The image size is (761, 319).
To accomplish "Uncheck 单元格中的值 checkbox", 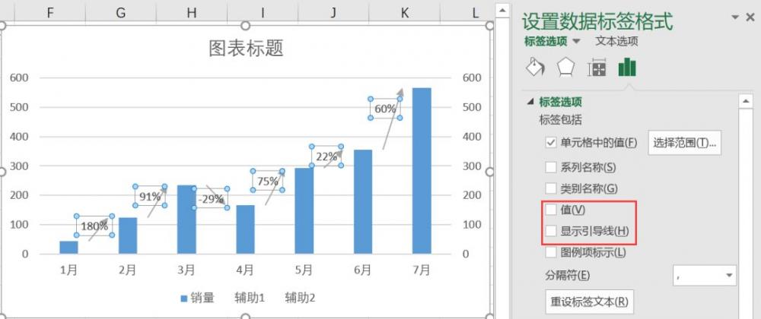I will (551, 142).
